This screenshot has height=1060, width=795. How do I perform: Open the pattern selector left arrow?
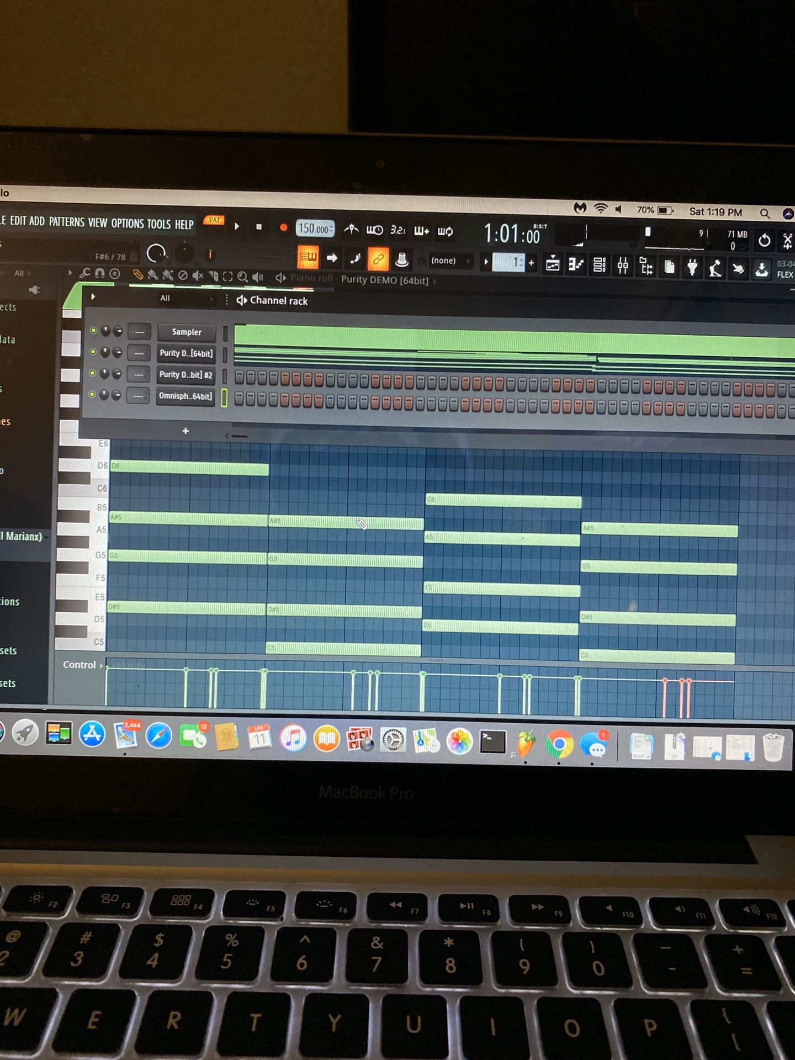pyautogui.click(x=486, y=262)
